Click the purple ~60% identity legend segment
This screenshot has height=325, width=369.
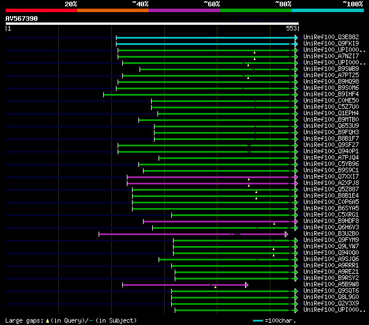tap(184, 10)
